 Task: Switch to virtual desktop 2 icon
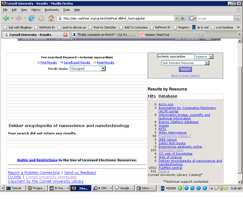pyautogui.click(x=192, y=188)
